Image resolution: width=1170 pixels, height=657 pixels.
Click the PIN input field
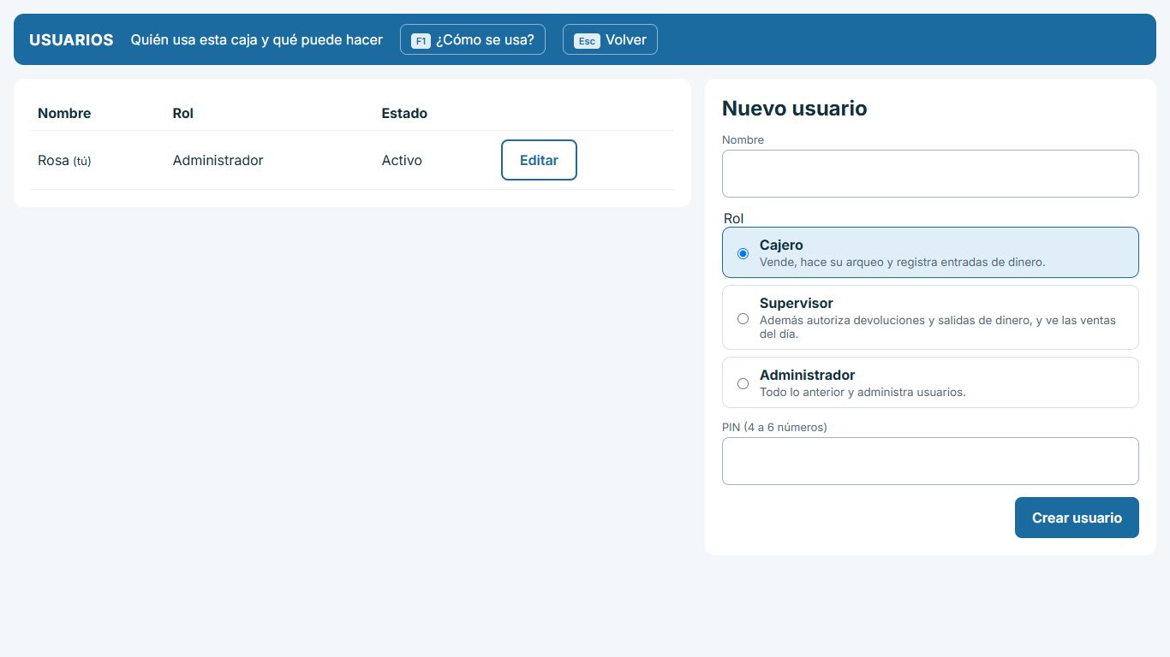[x=930, y=461]
